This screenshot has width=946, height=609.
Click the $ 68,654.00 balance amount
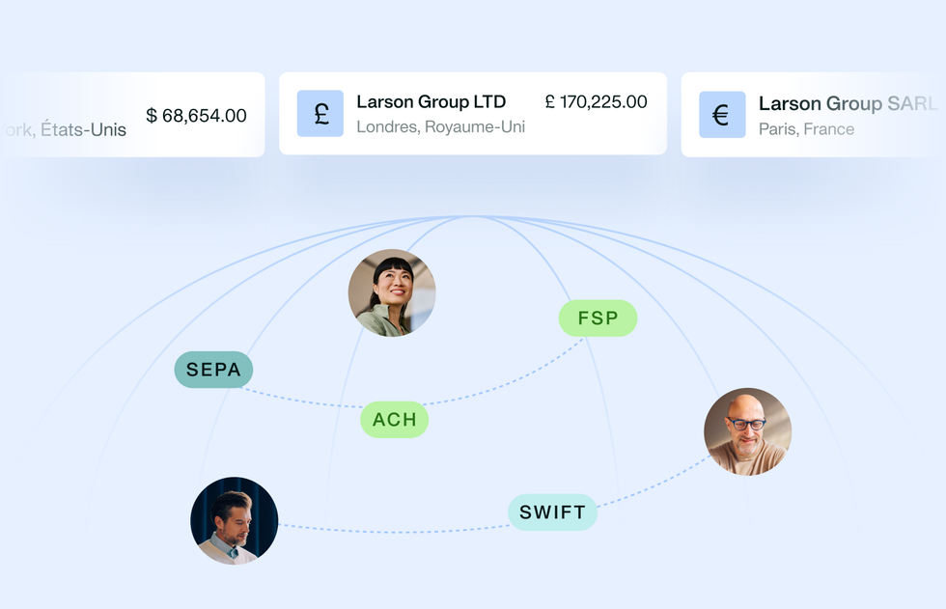click(196, 115)
